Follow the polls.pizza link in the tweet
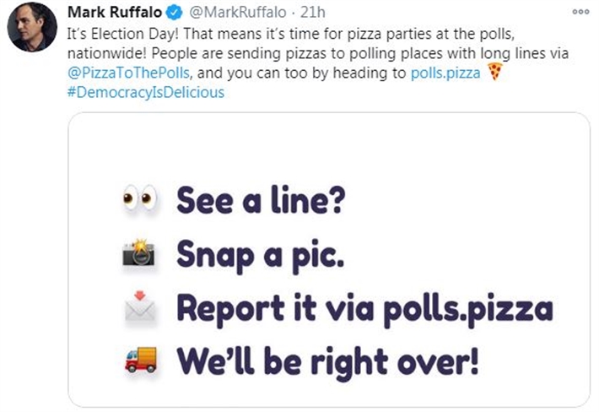This screenshot has height=412, width=599. (445, 73)
